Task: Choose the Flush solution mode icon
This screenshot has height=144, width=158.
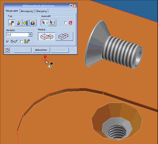Action: tap(64, 37)
